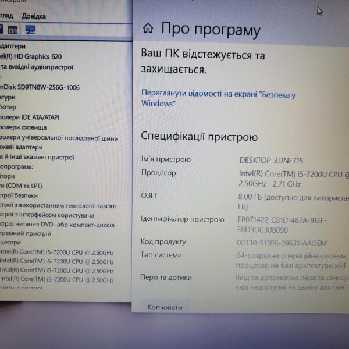The width and height of the screenshot is (349, 349).
Task: Select HD Graphics 620 device entry
Action: (x=31, y=56)
